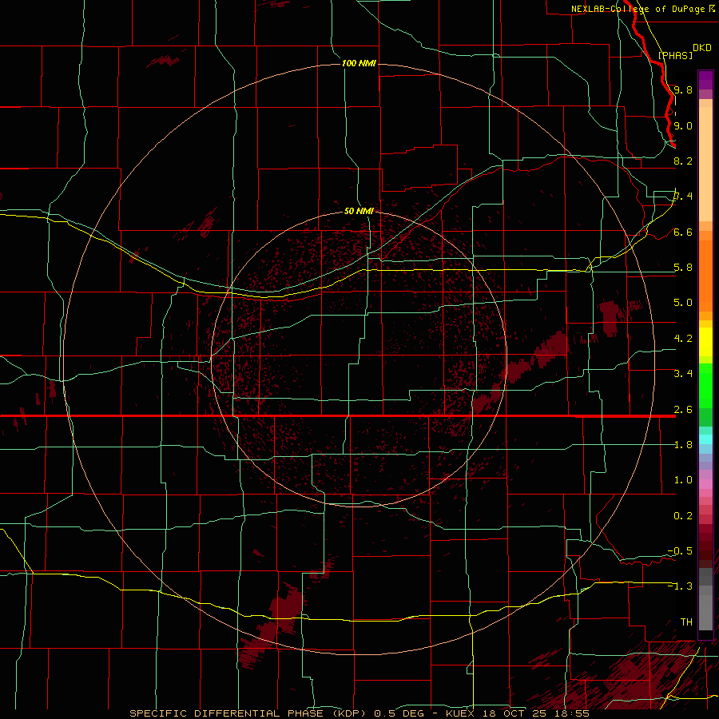Click the [PHAS] label above the color scale
719x719 pixels.
tap(675, 55)
